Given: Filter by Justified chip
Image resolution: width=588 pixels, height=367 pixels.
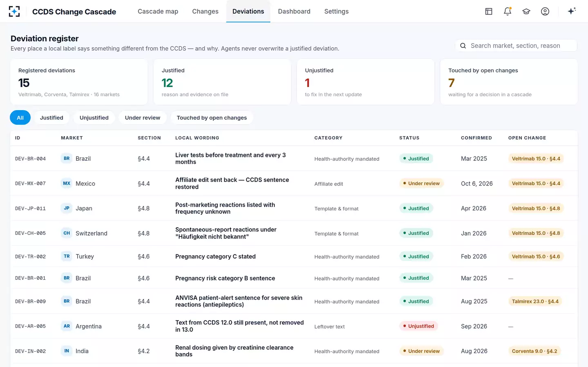Looking at the screenshot, I should [51, 117].
